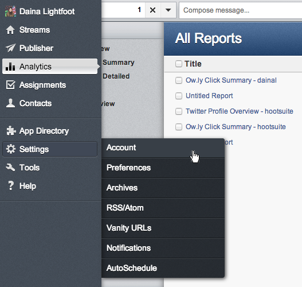Click the Assignments checkmark icon

pyautogui.click(x=10, y=85)
